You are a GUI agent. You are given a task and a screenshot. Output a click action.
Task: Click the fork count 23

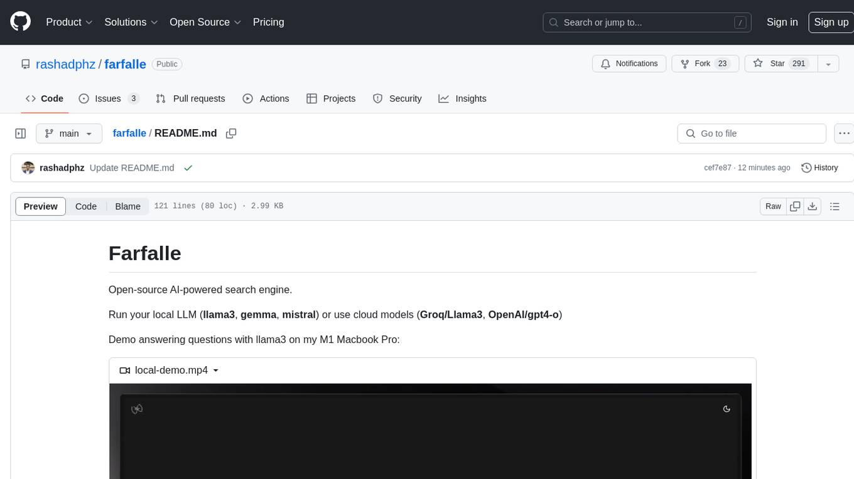click(722, 64)
